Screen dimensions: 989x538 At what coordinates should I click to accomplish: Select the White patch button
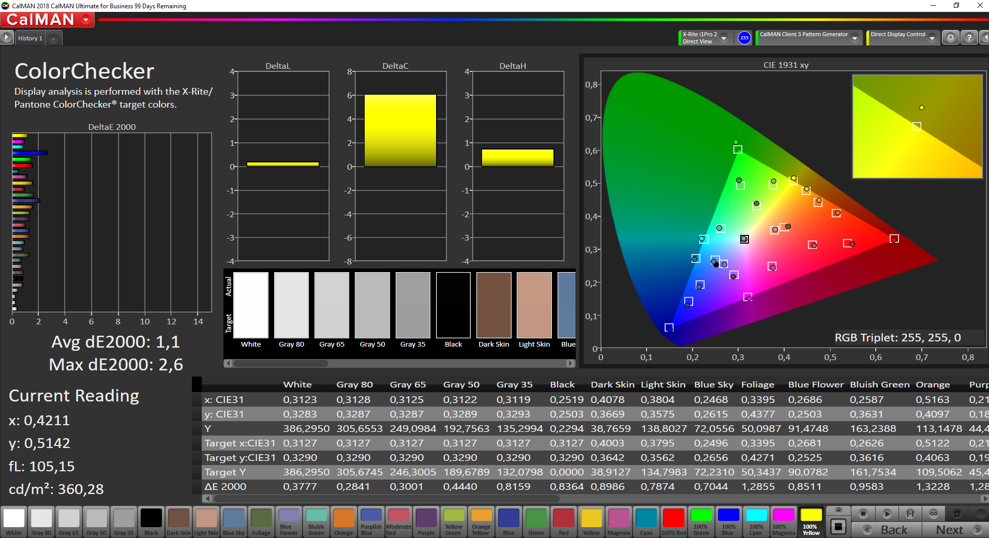tap(14, 522)
